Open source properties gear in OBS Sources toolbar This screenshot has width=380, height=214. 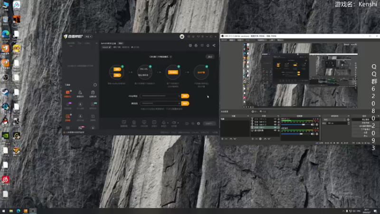[x=260, y=139]
